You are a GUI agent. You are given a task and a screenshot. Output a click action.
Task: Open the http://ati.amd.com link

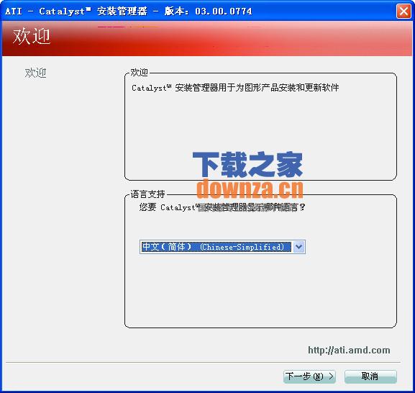349,350
